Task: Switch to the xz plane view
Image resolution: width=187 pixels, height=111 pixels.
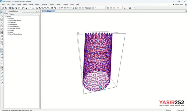Action: [x=65, y=8]
